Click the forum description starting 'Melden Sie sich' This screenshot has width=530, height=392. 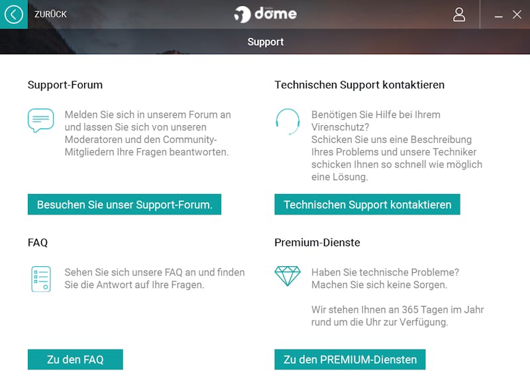point(148,133)
